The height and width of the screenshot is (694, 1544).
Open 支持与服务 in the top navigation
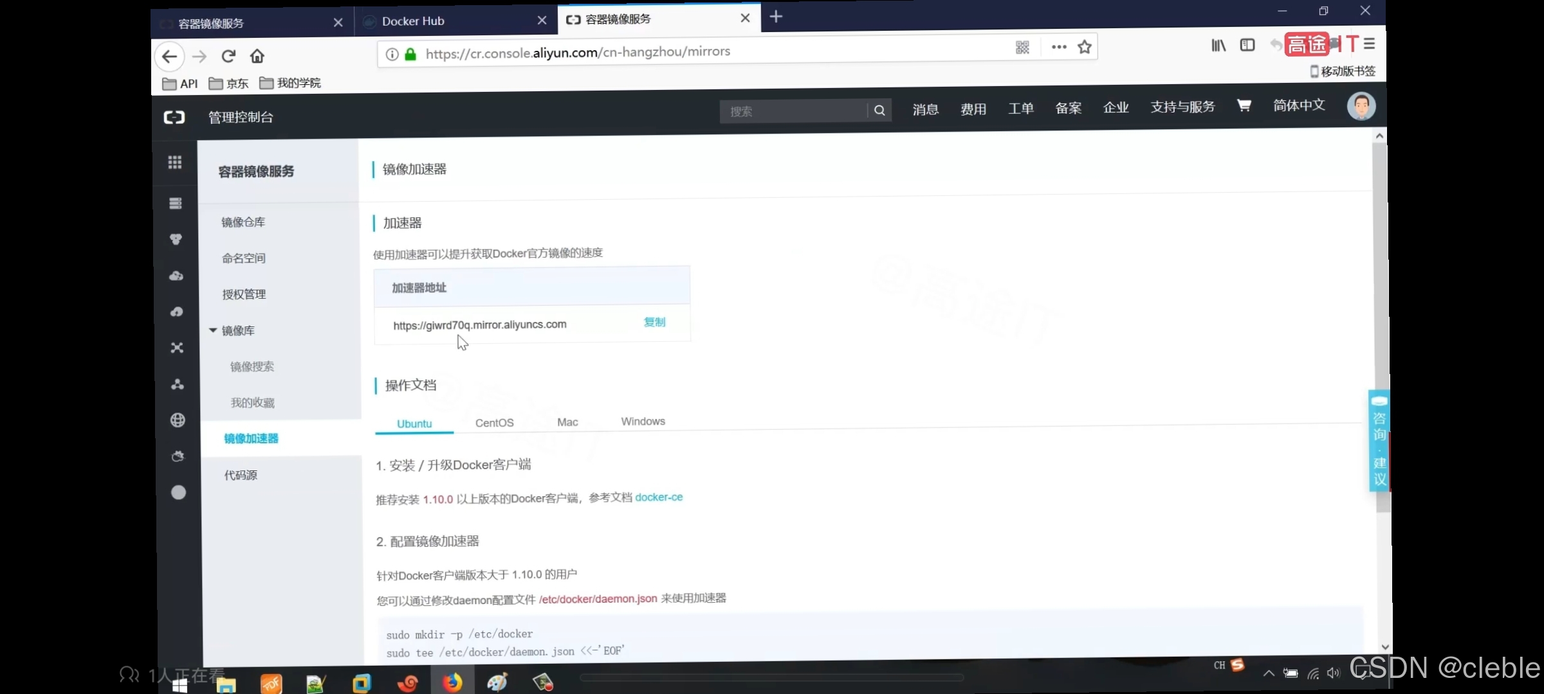(1183, 107)
